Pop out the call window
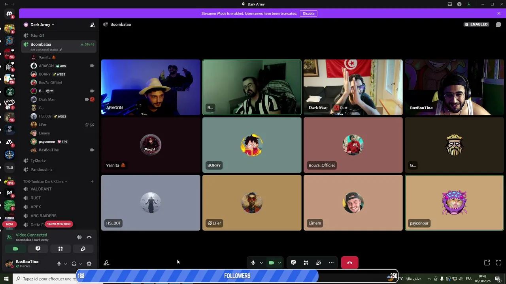The image size is (506, 284). (487, 263)
